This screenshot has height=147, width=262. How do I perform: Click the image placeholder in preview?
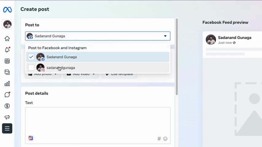point(248,109)
